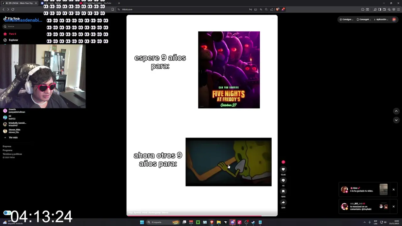Screen dimensions: 402x226
Task: Dismiss the Alex like notification
Action: pyautogui.click(x=394, y=190)
